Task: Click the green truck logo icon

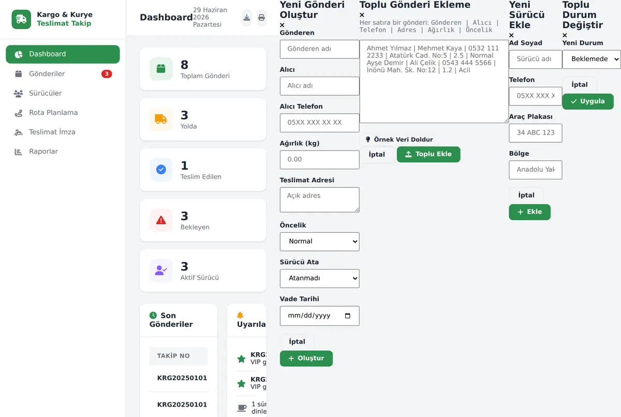Action: pos(21,19)
